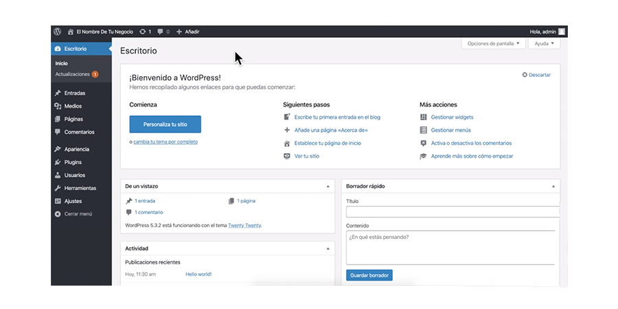
Task: Click the WordPress logo in admin bar
Action: coord(58,32)
